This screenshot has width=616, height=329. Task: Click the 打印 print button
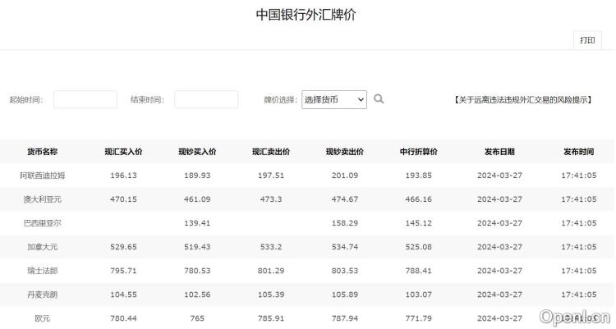587,40
